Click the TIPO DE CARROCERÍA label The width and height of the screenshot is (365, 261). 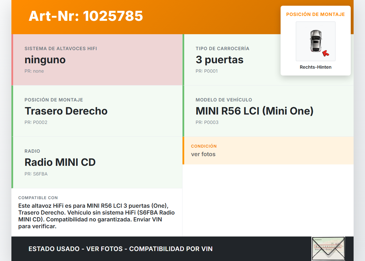coord(222,48)
